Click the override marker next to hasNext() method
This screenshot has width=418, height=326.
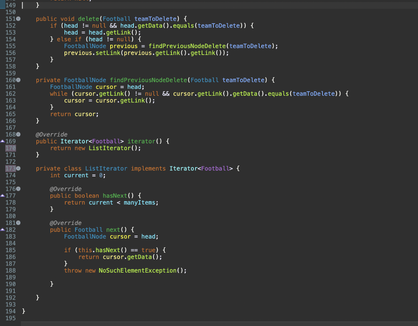pyautogui.click(x=3, y=196)
